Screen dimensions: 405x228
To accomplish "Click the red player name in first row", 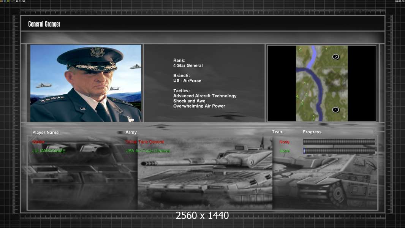I will [38, 142].
